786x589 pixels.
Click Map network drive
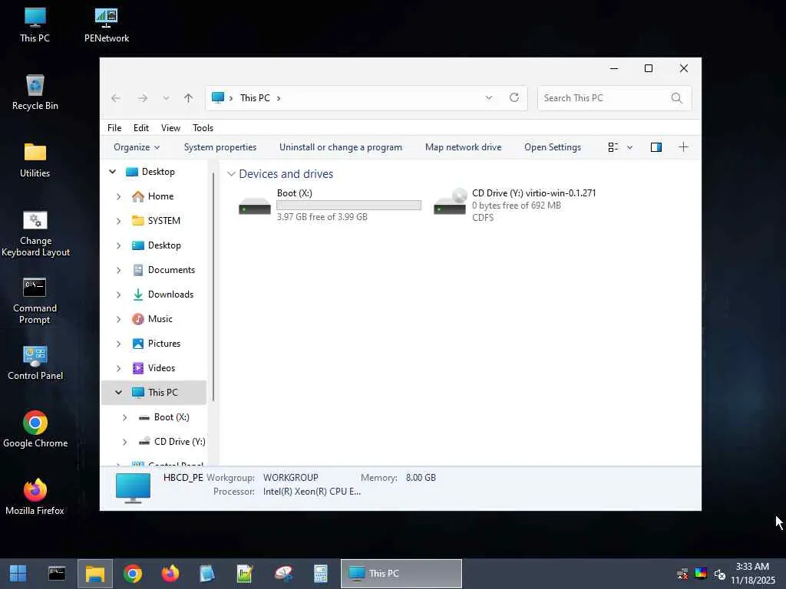(463, 147)
